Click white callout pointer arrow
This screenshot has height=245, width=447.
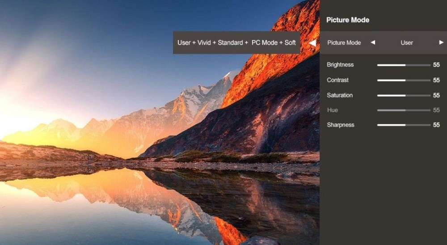(312, 43)
